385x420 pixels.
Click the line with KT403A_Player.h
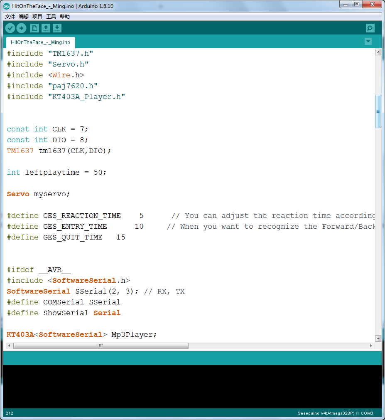[x=66, y=97]
